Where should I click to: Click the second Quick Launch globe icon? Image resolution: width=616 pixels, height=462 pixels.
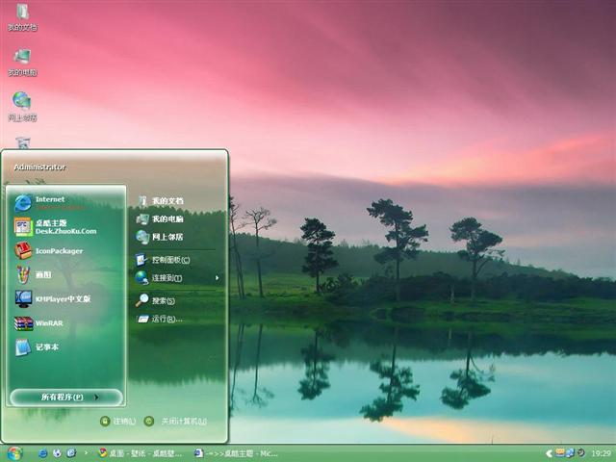[57, 453]
